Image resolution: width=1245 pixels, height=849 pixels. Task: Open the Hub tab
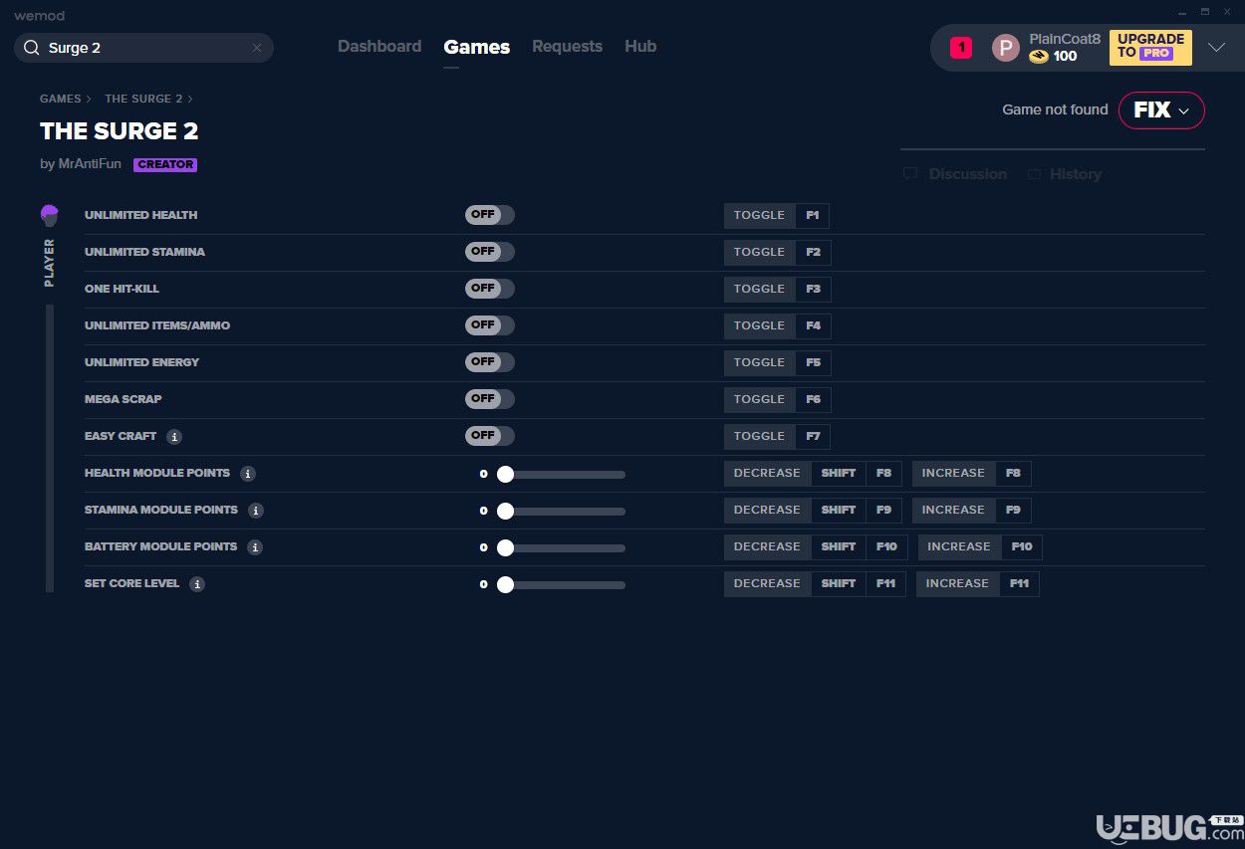click(640, 47)
